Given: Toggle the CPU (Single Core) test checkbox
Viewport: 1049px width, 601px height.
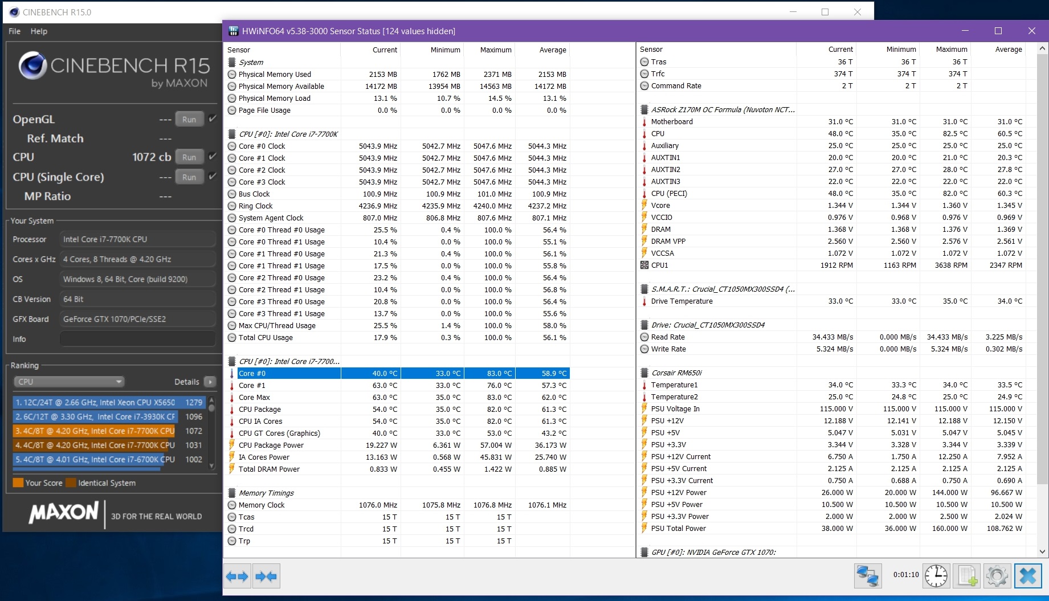Looking at the screenshot, I should click(213, 176).
